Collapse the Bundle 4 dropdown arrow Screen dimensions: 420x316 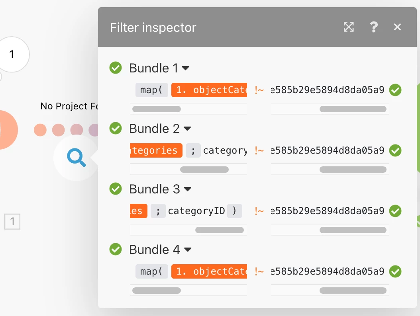[188, 250]
